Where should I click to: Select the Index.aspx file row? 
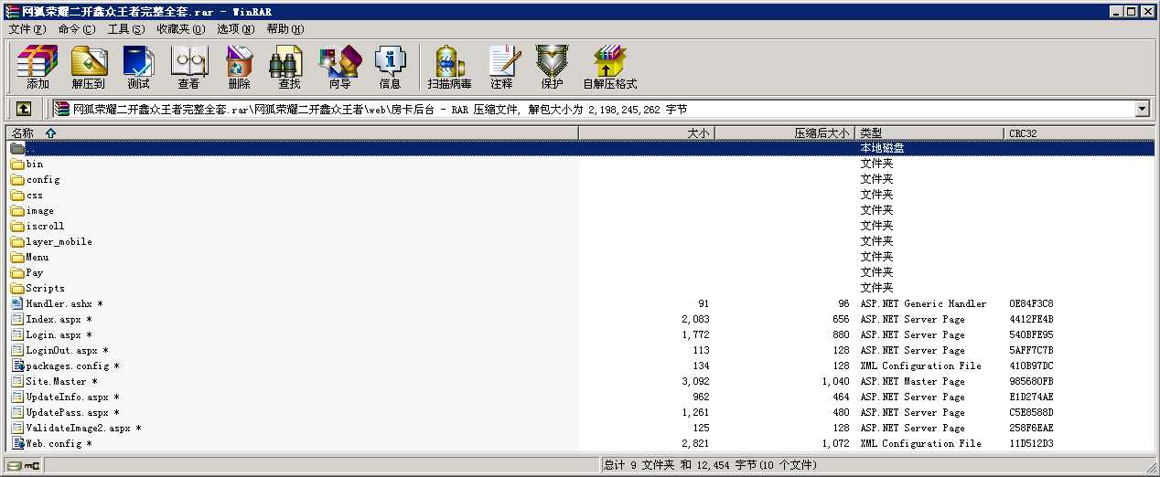581,319
